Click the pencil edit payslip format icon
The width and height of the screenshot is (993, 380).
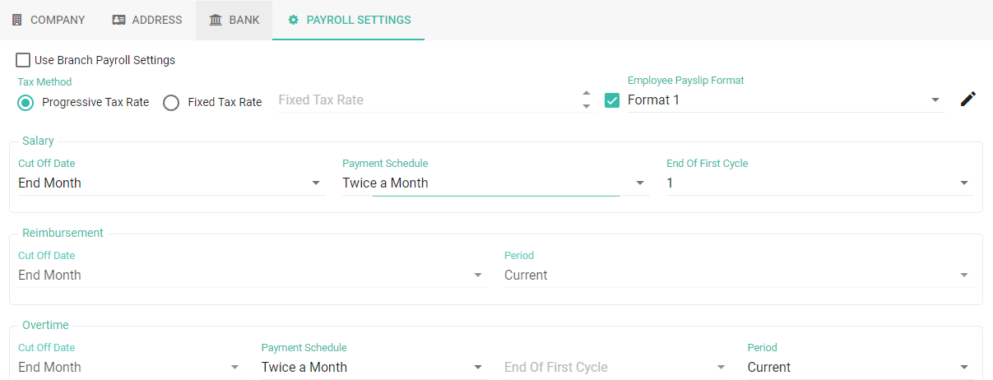968,100
